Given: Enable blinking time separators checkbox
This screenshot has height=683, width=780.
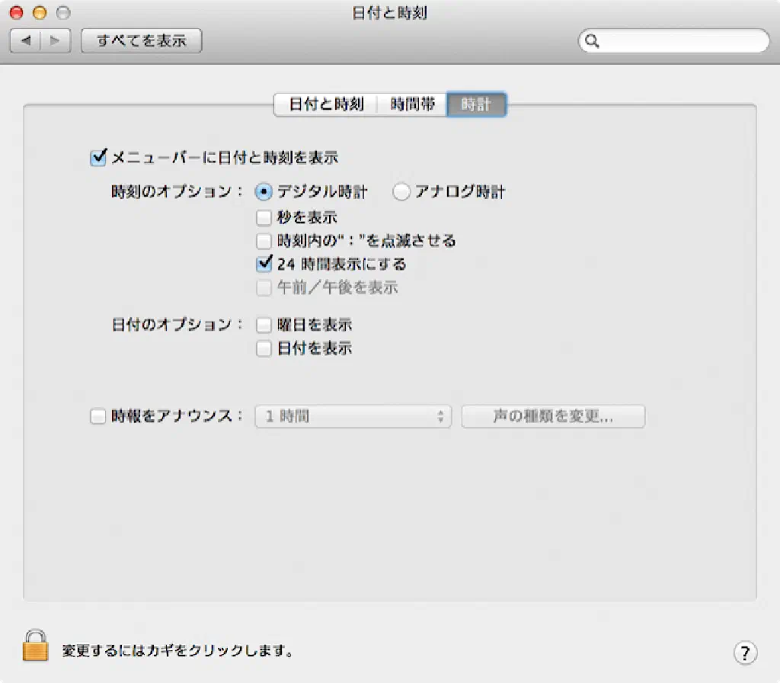Looking at the screenshot, I should [x=264, y=241].
